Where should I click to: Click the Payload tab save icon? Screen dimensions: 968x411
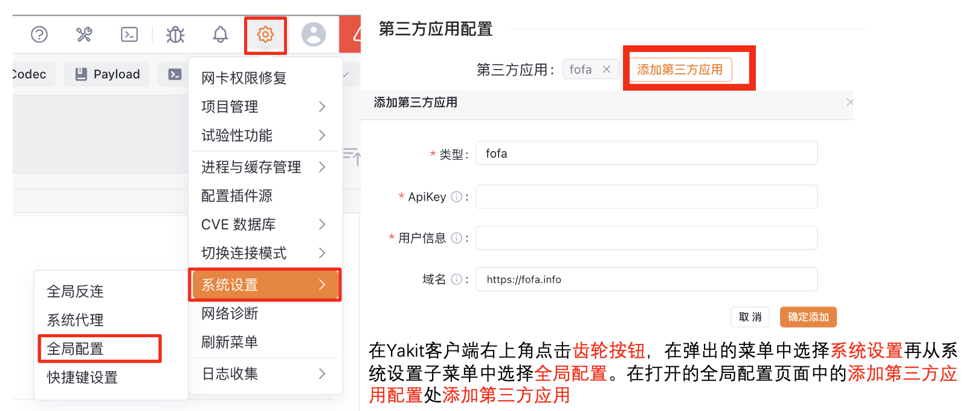point(81,74)
